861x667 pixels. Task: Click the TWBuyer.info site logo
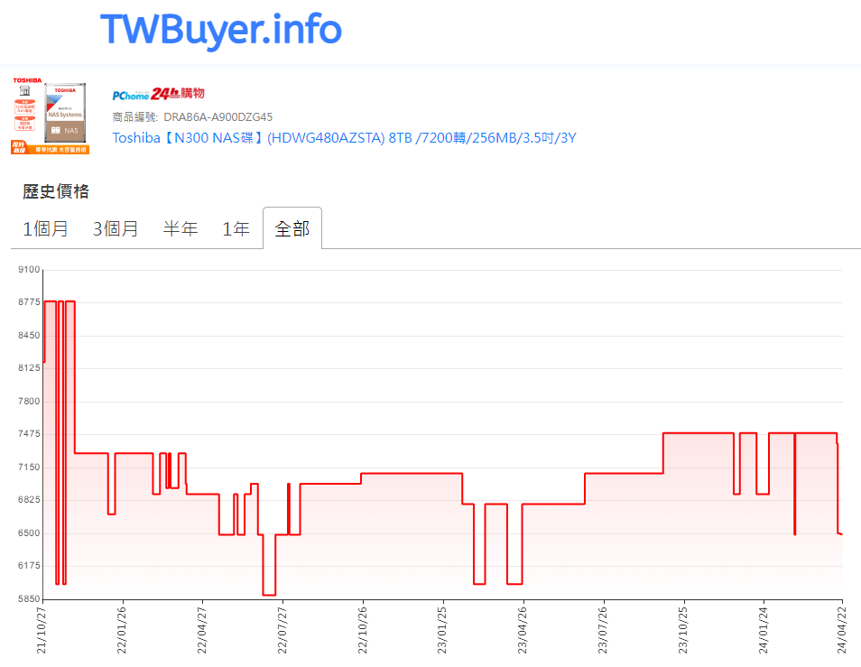click(220, 30)
